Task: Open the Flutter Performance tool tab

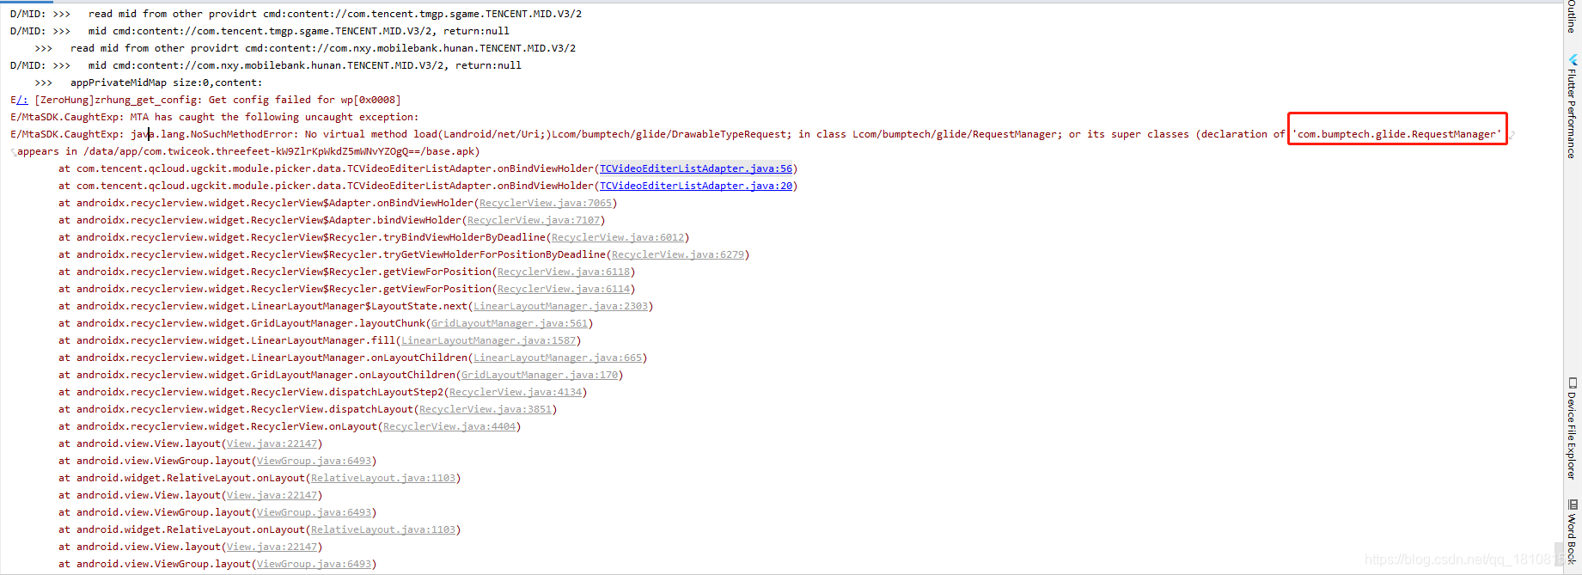Action: (x=1572, y=107)
